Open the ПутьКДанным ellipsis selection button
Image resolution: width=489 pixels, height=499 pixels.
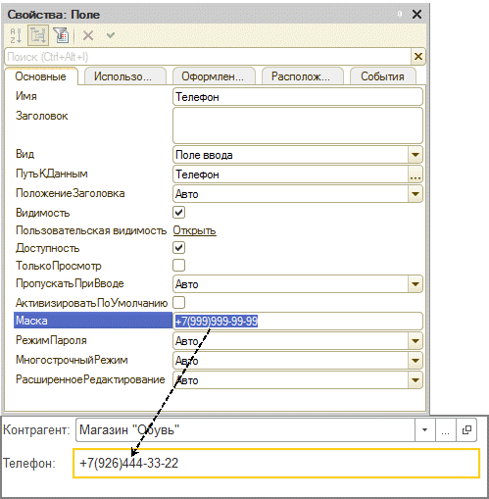416,175
